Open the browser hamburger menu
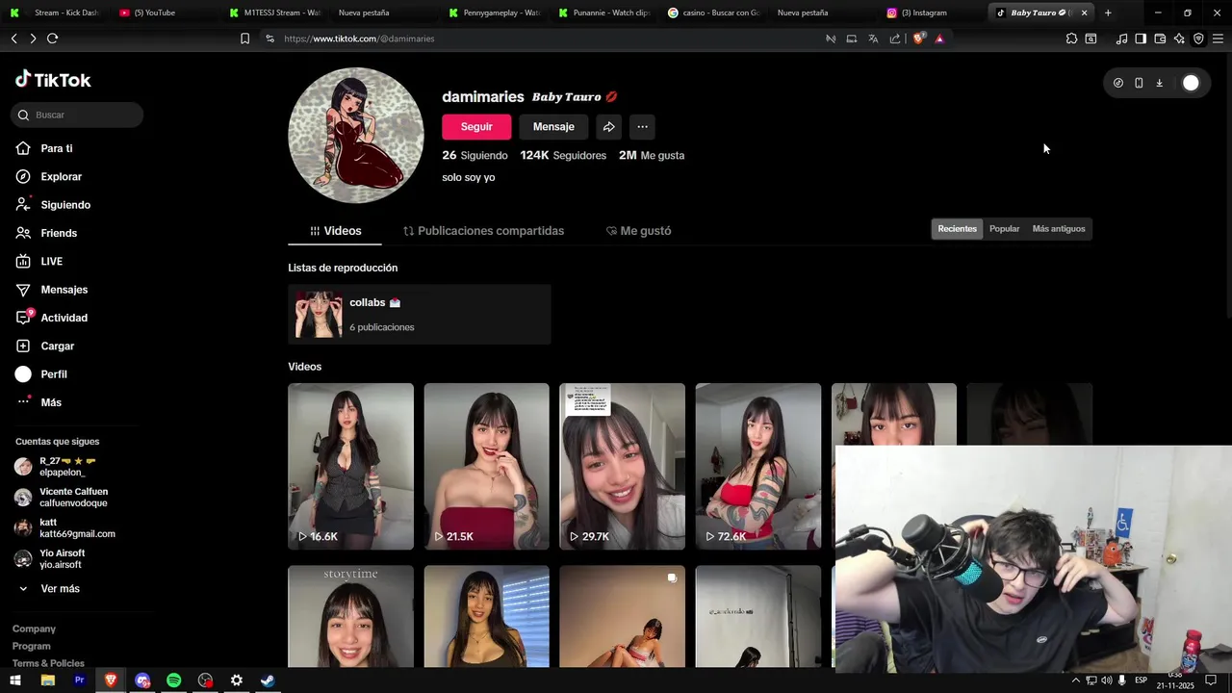The image size is (1232, 693). [1218, 38]
